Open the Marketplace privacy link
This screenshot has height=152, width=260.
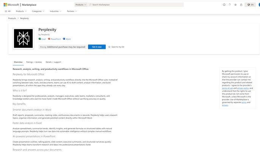(x=225, y=105)
